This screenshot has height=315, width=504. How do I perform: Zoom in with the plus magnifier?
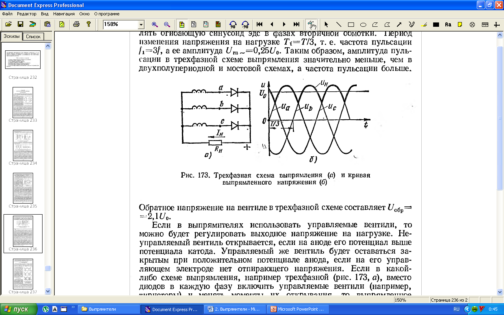point(154,24)
